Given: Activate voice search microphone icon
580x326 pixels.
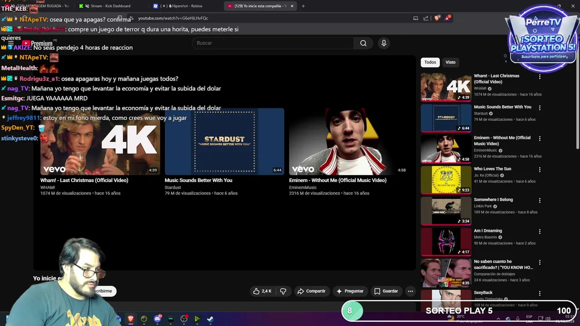Looking at the screenshot, I should tap(384, 43).
